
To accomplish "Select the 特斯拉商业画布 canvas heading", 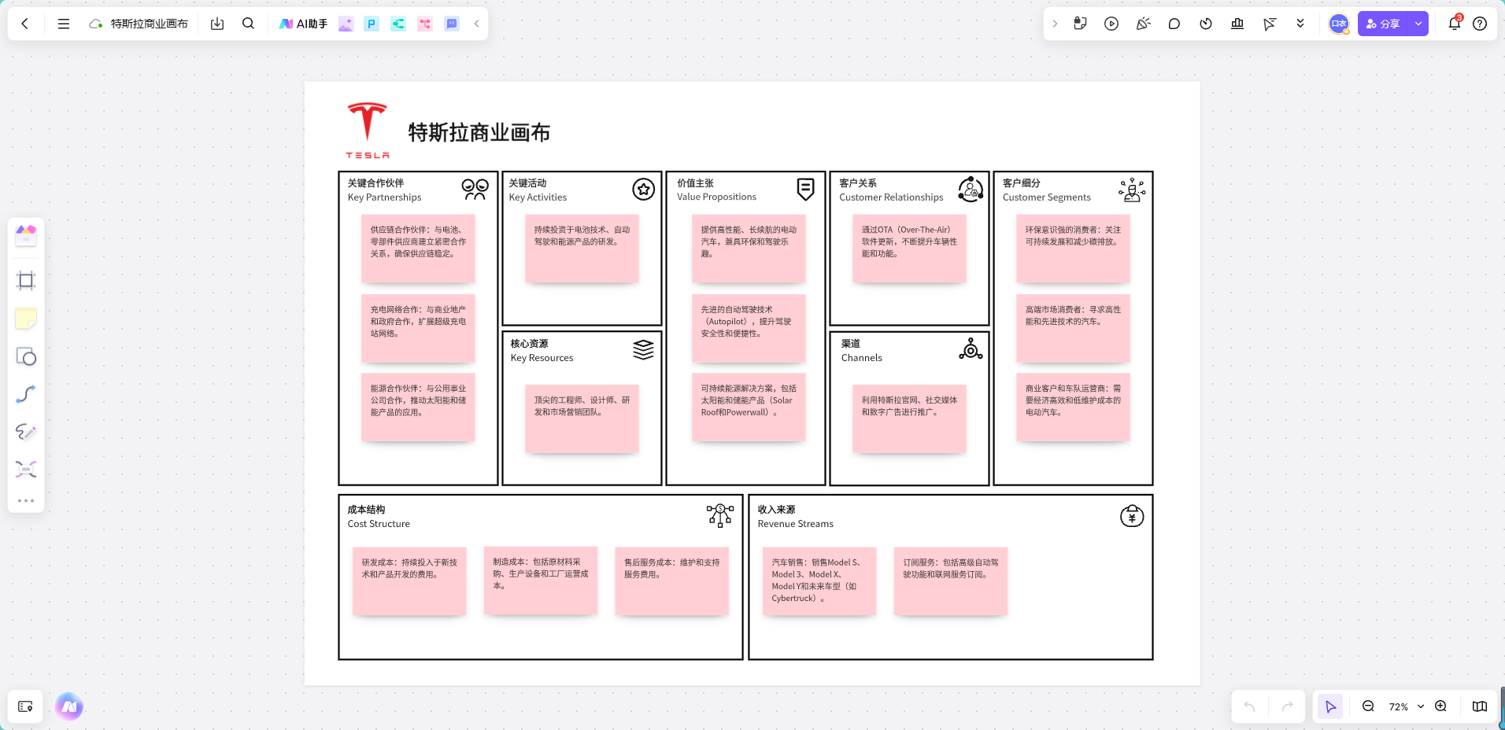I will point(479,132).
